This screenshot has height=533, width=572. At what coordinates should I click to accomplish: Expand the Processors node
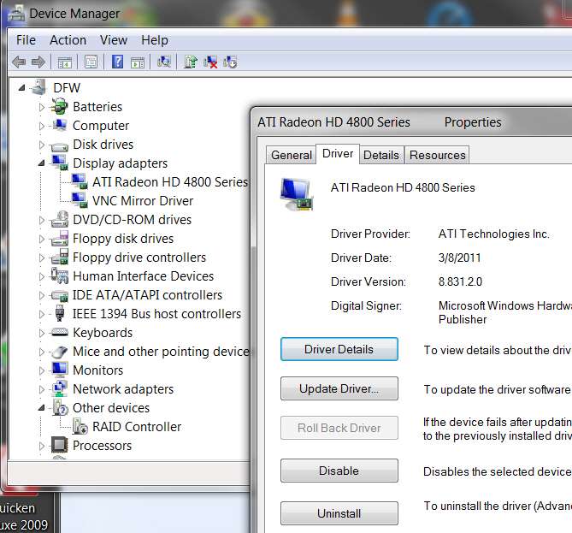[x=42, y=446]
